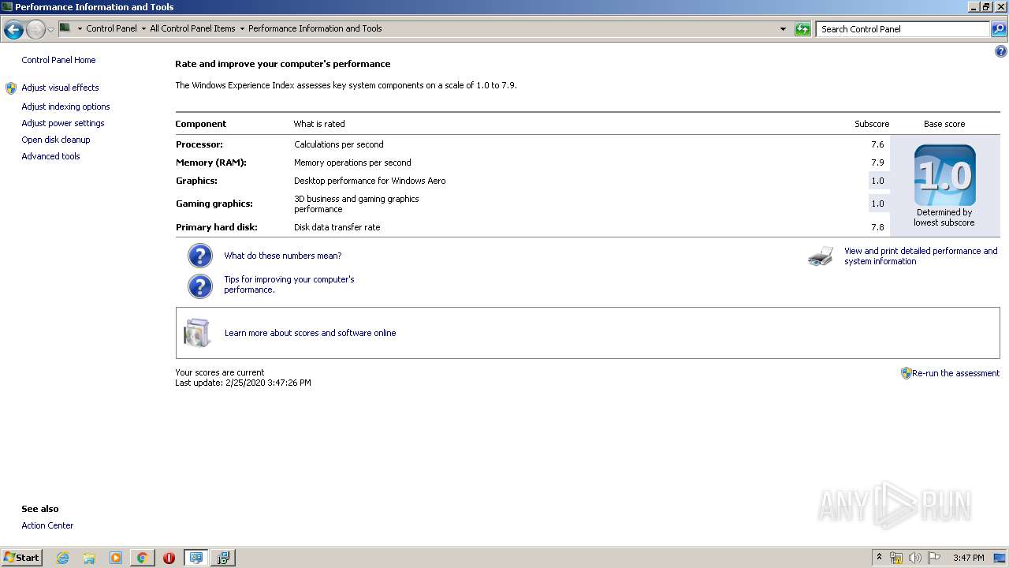The height and width of the screenshot is (568, 1009).
Task: Click the network tray icon
Action: (x=896, y=558)
